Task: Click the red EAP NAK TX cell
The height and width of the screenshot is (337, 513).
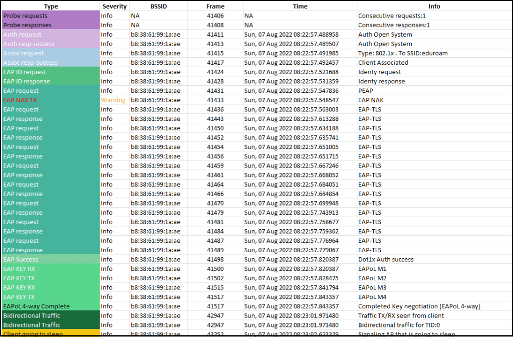Action: tap(51, 100)
